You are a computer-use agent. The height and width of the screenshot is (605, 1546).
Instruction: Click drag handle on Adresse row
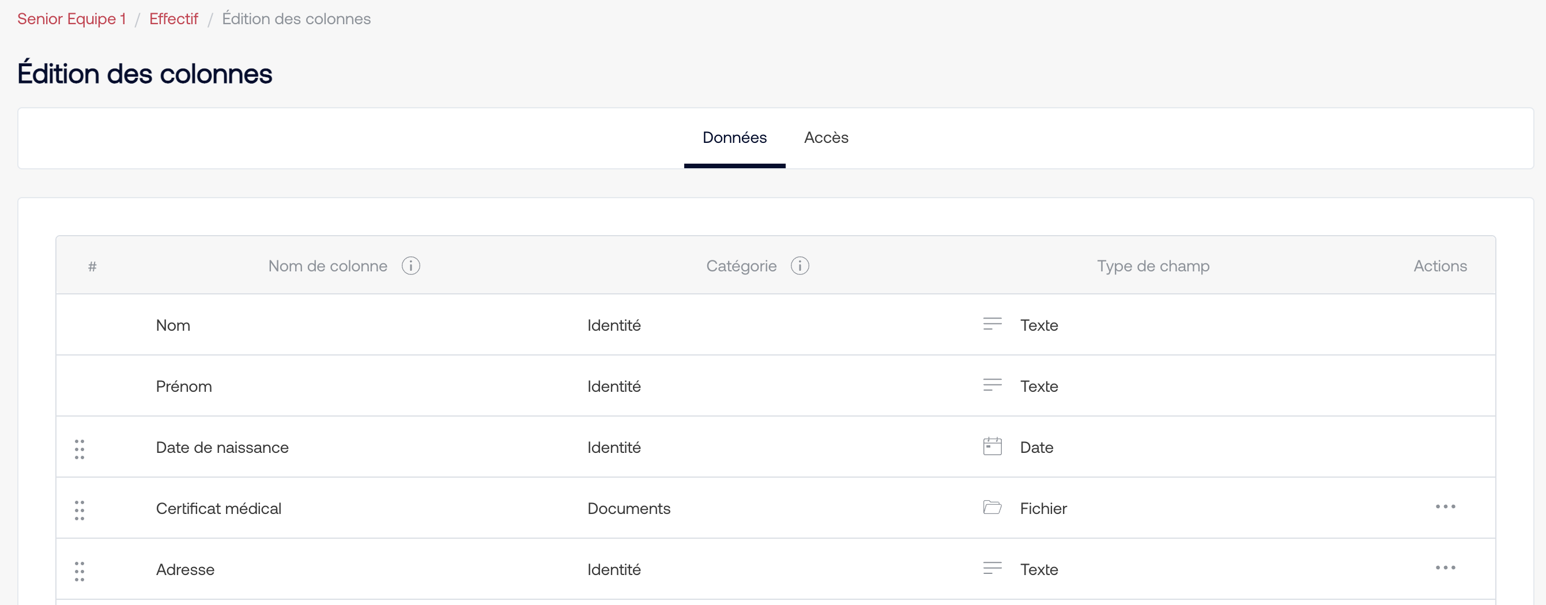click(x=79, y=571)
